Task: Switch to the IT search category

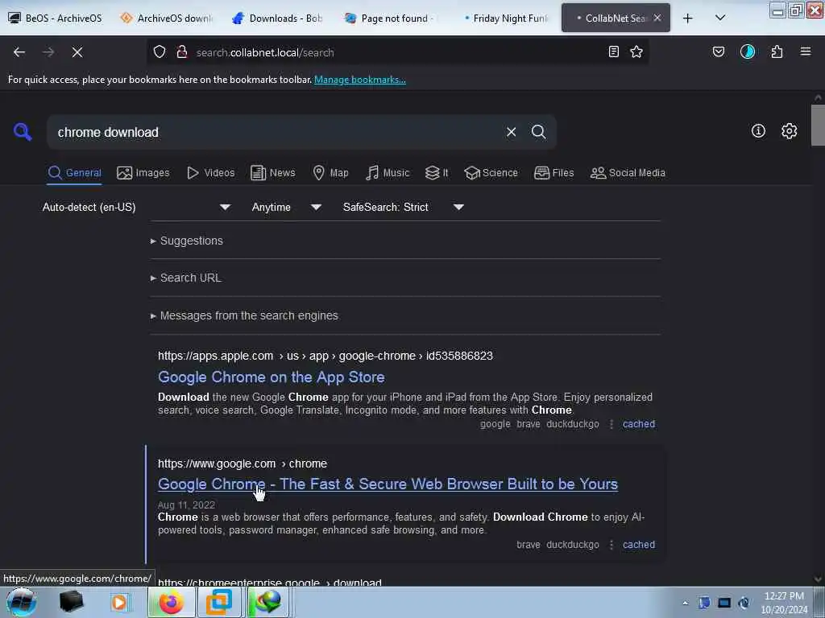Action: tap(437, 173)
